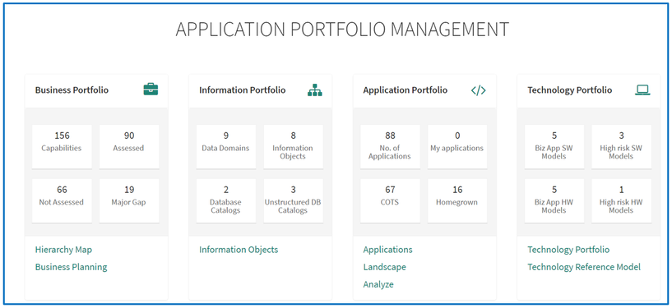Open the 0 My applications tile
The width and height of the screenshot is (672, 308).
tap(457, 147)
